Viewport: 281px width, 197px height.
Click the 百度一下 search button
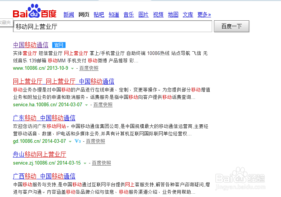point(231,26)
